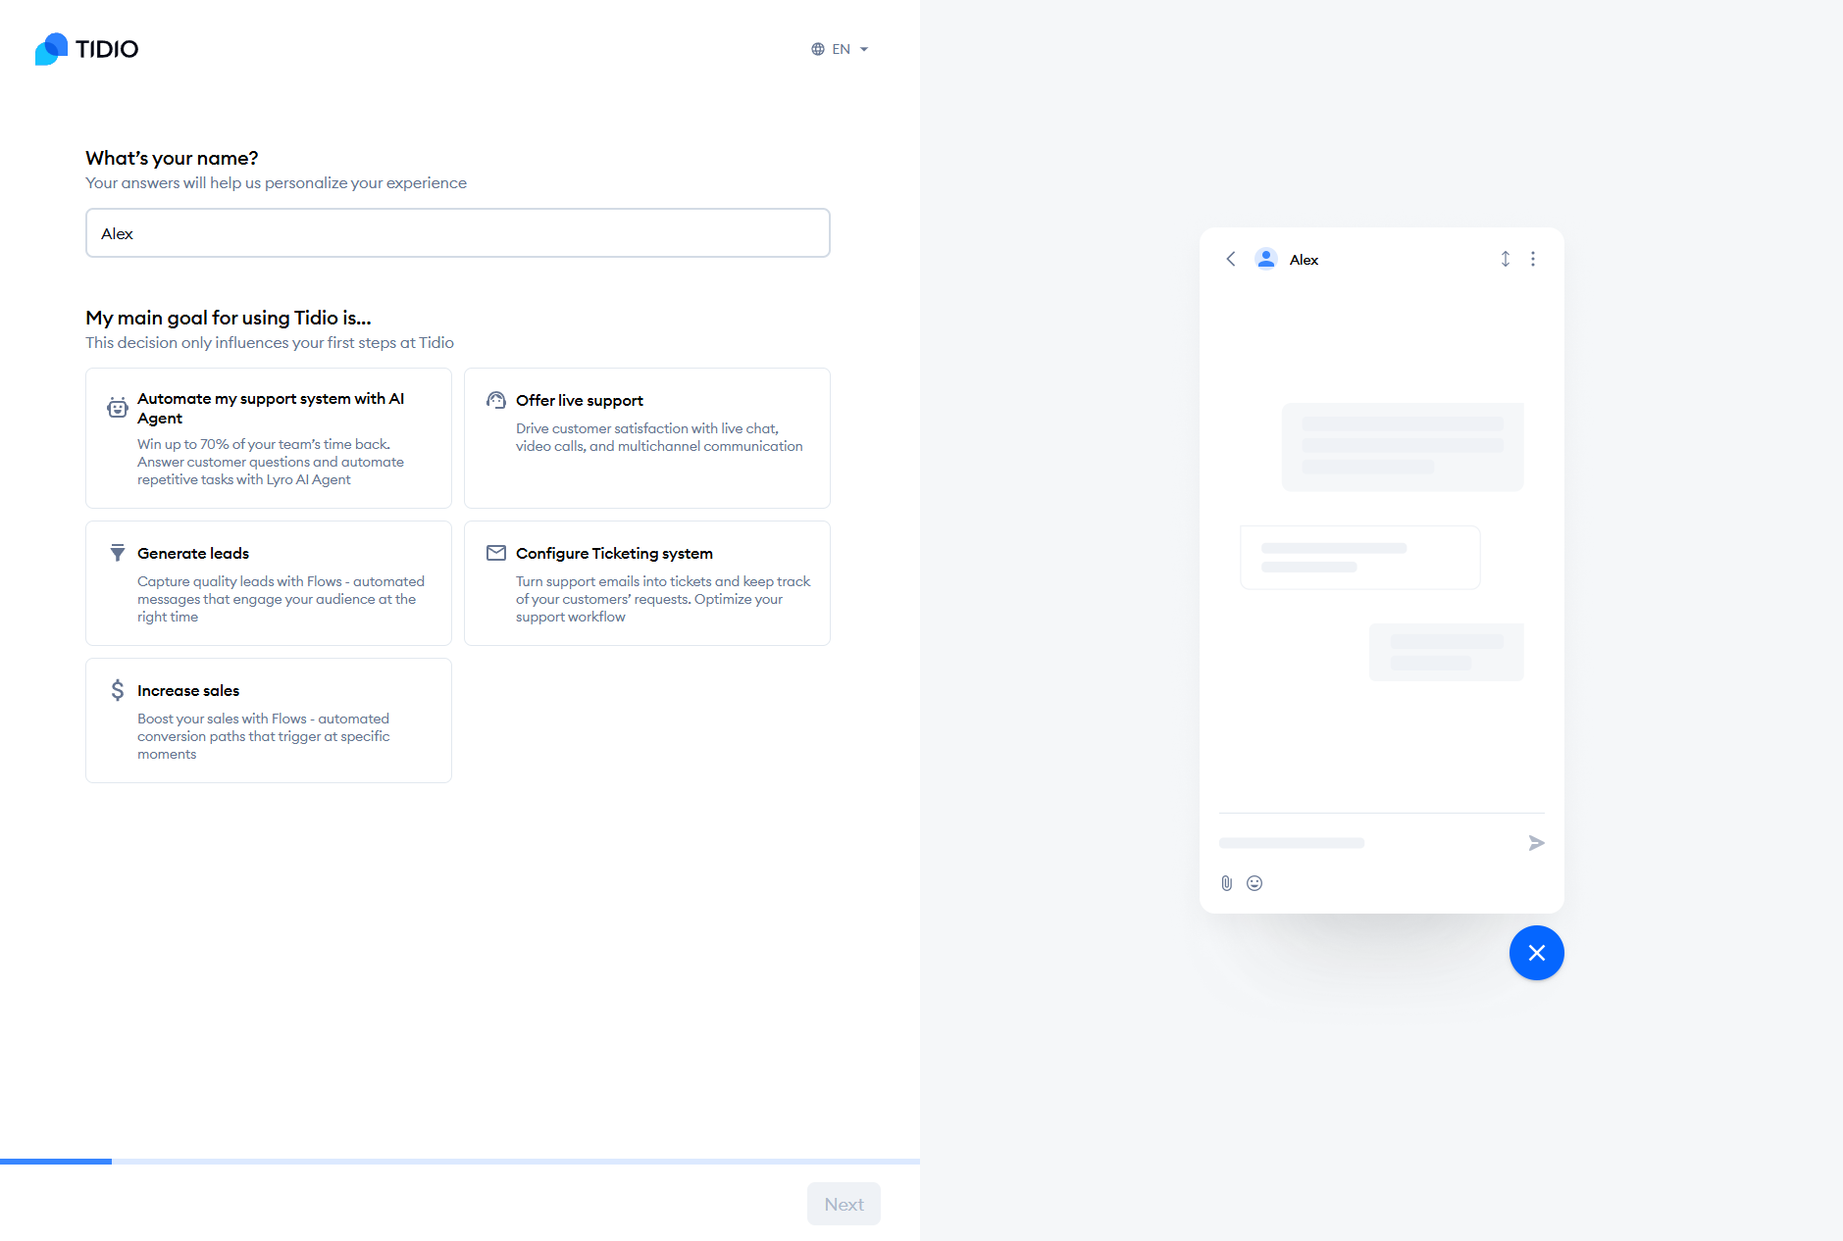Click the Next button
Viewport: 1843px width, 1241px height.
pyautogui.click(x=844, y=1204)
